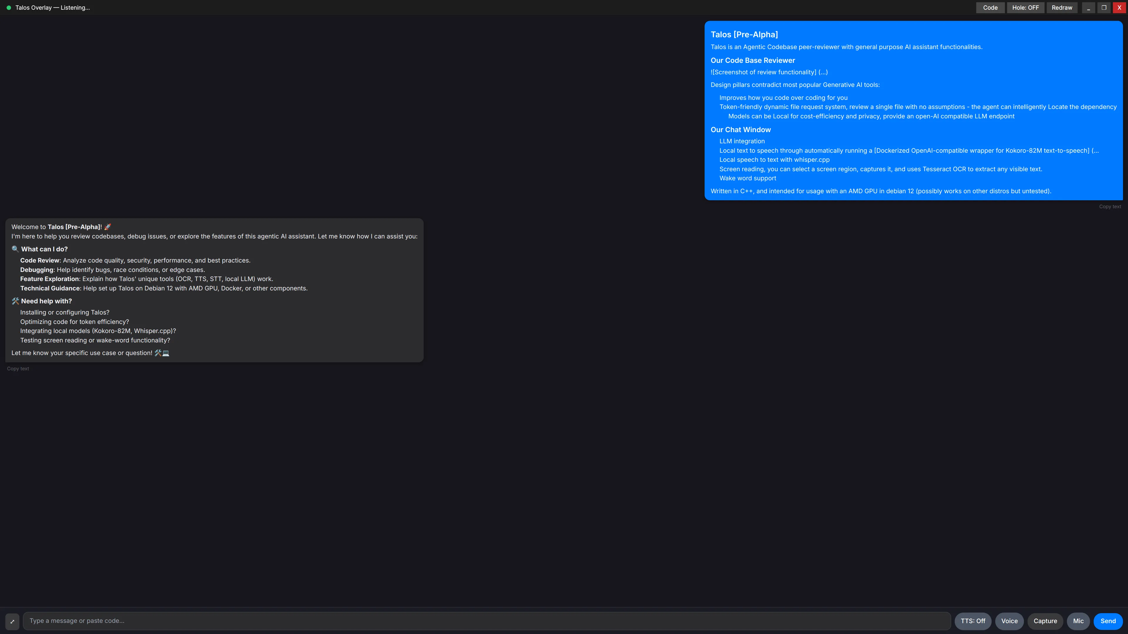Open the Code view from title bar

[990, 8]
